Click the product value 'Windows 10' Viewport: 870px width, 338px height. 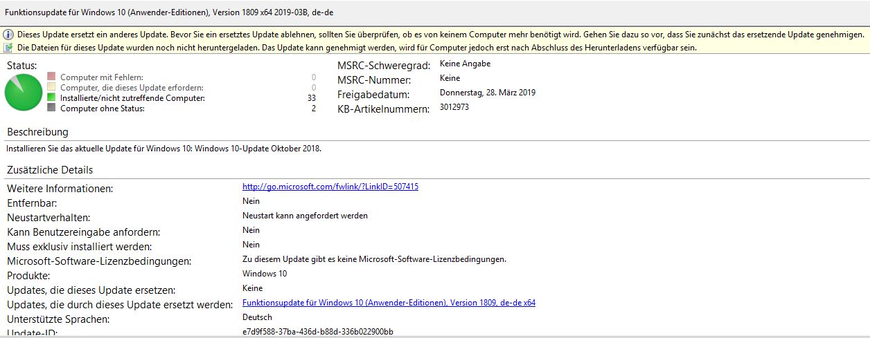265,274
